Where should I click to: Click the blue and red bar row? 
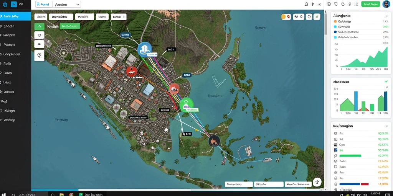361,184
